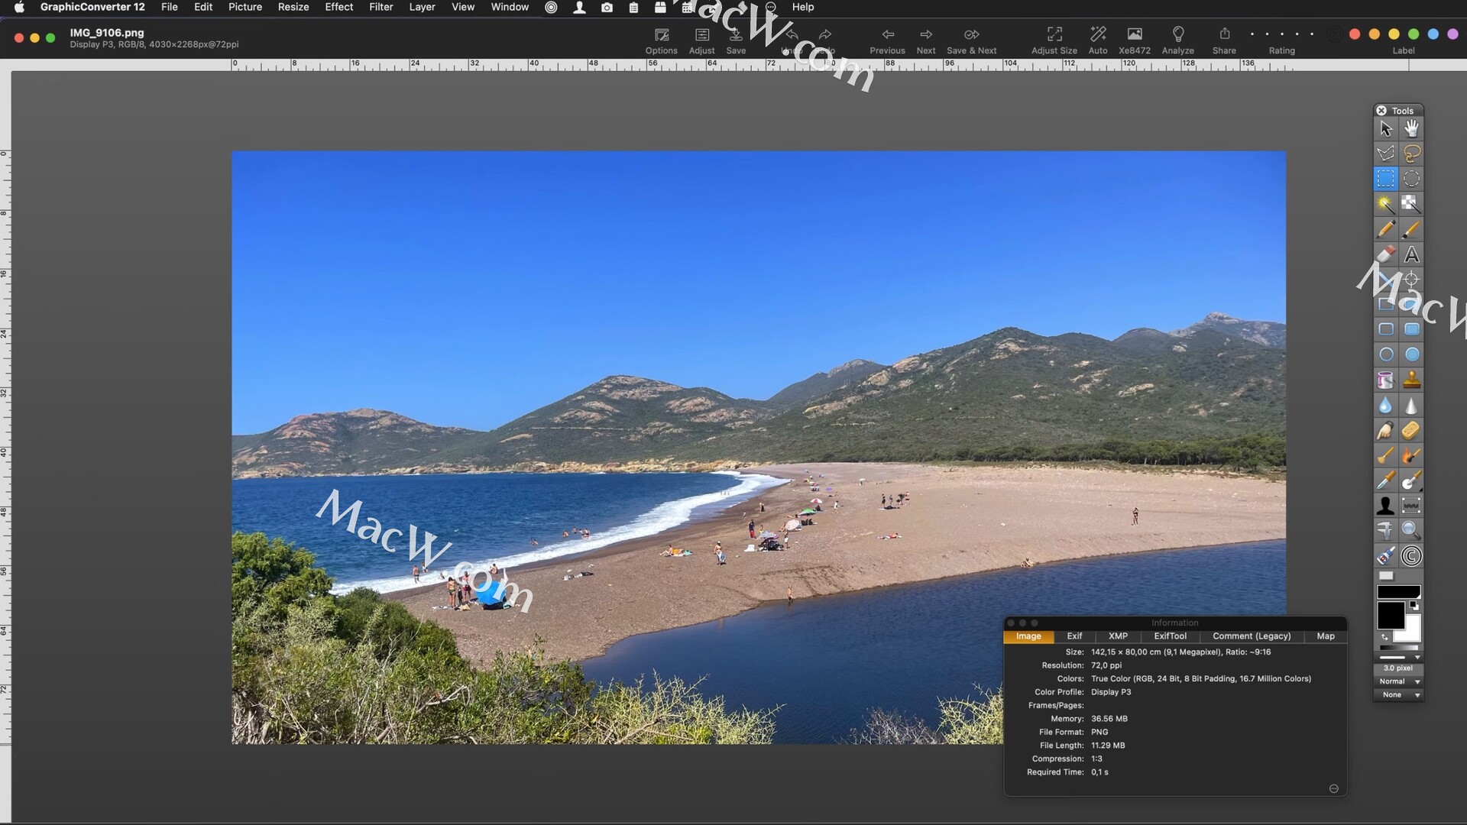Select the text tool

1411,254
